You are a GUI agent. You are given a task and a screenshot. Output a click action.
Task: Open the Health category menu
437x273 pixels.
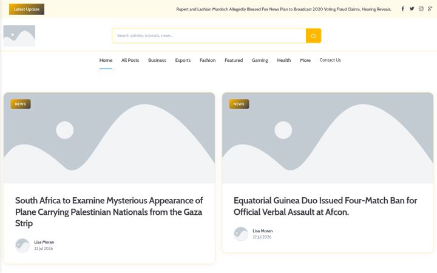[283, 60]
